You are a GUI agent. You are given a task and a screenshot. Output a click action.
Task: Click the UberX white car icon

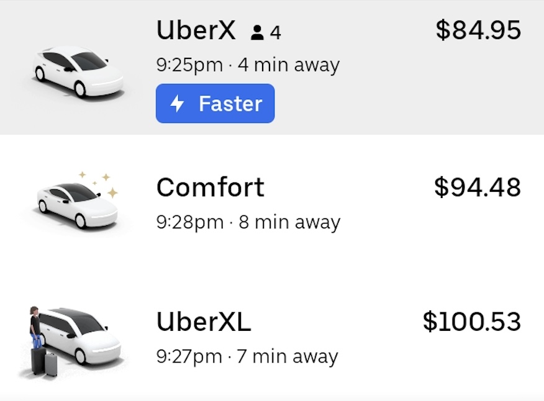(x=78, y=70)
